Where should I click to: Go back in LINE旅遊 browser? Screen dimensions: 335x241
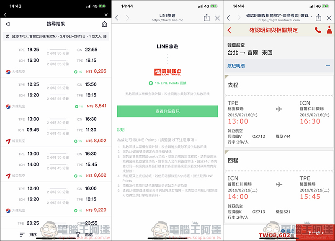(117, 18)
